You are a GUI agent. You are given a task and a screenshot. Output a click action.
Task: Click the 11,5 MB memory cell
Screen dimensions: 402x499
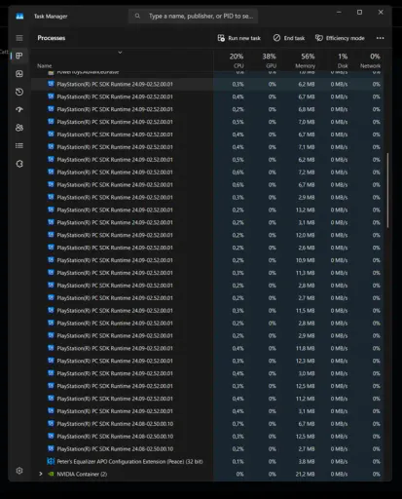(305, 311)
